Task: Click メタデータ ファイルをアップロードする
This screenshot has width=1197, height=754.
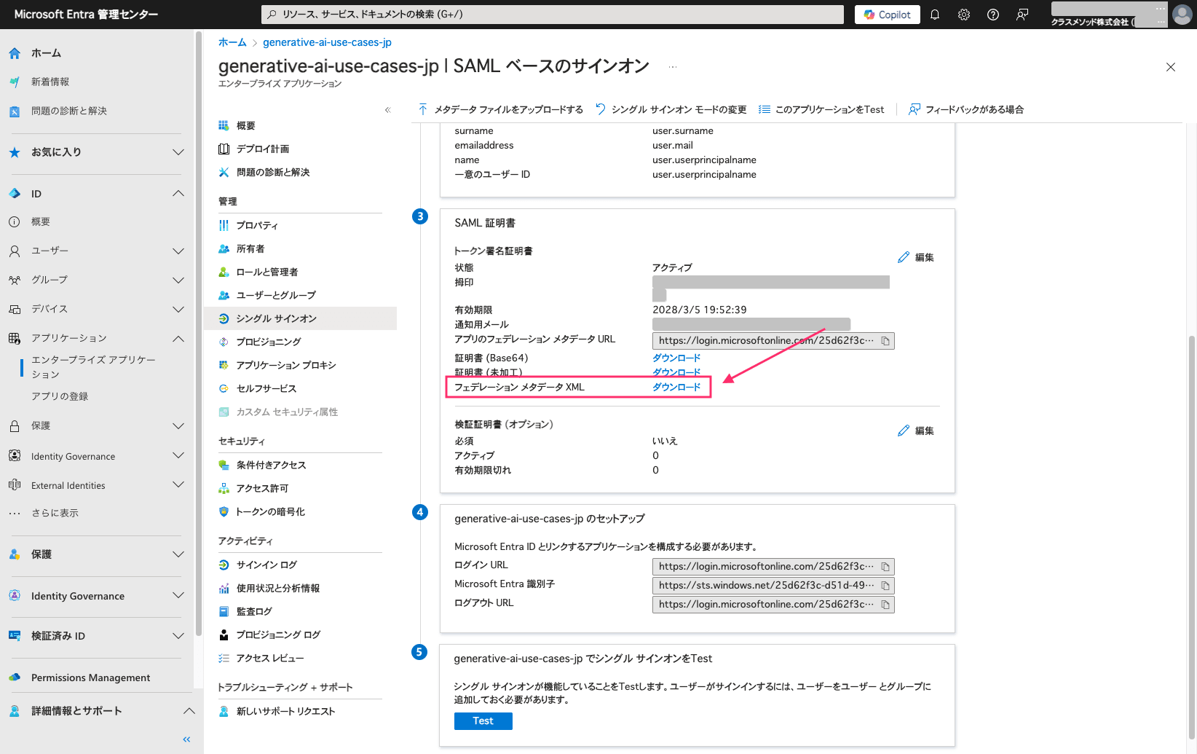Action: (501, 109)
